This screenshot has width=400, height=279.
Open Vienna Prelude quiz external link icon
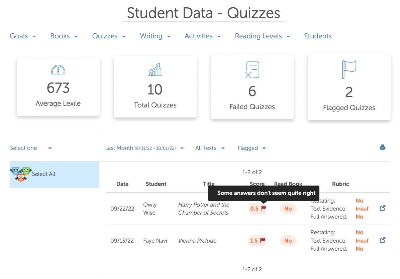(x=383, y=240)
